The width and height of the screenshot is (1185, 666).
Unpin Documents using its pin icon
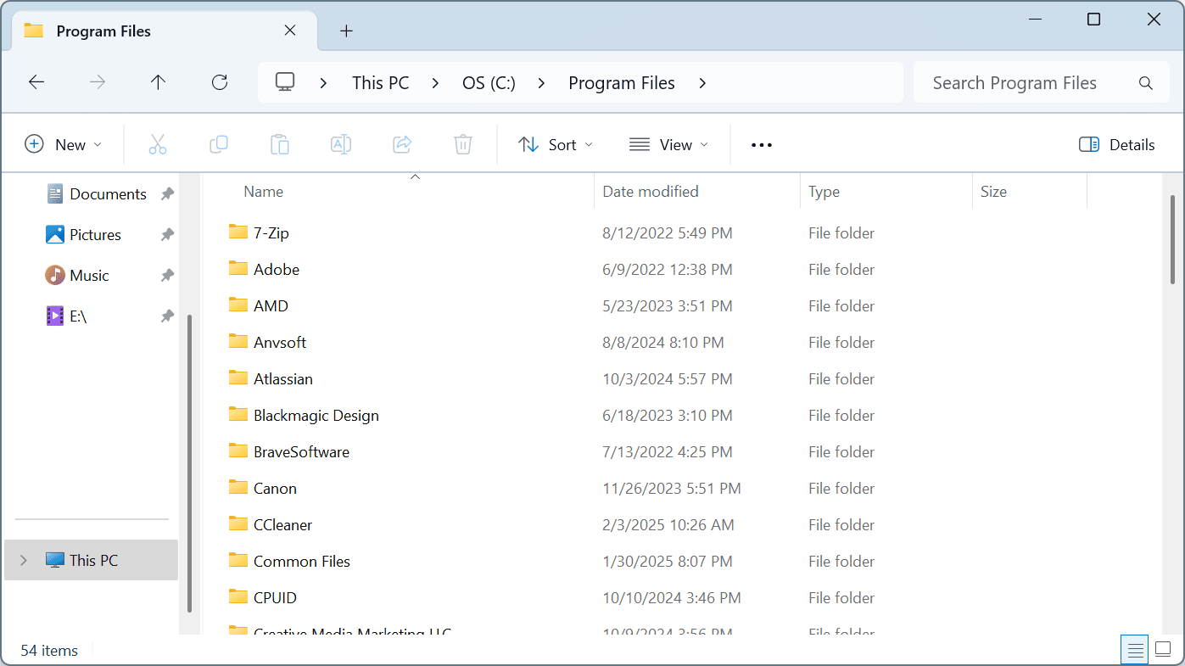167,194
